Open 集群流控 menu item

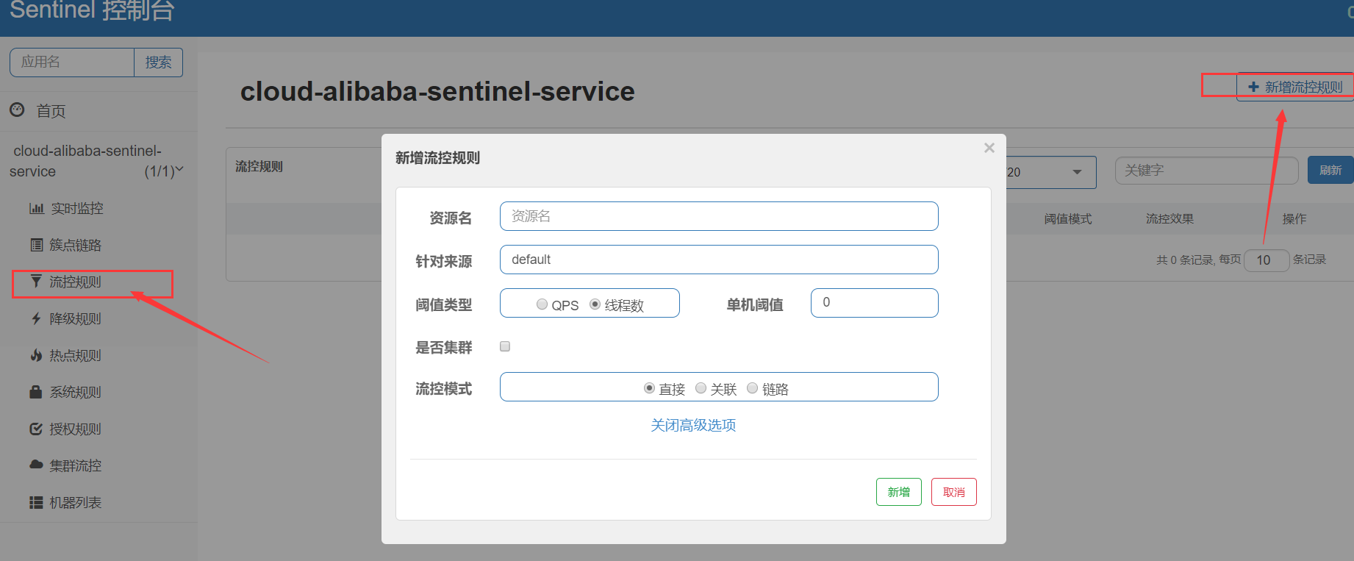click(x=75, y=465)
